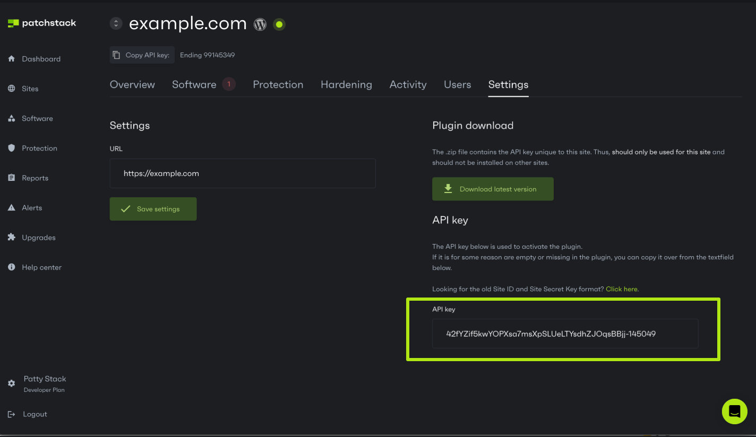Click the WordPress icon beside example.com

[260, 24]
